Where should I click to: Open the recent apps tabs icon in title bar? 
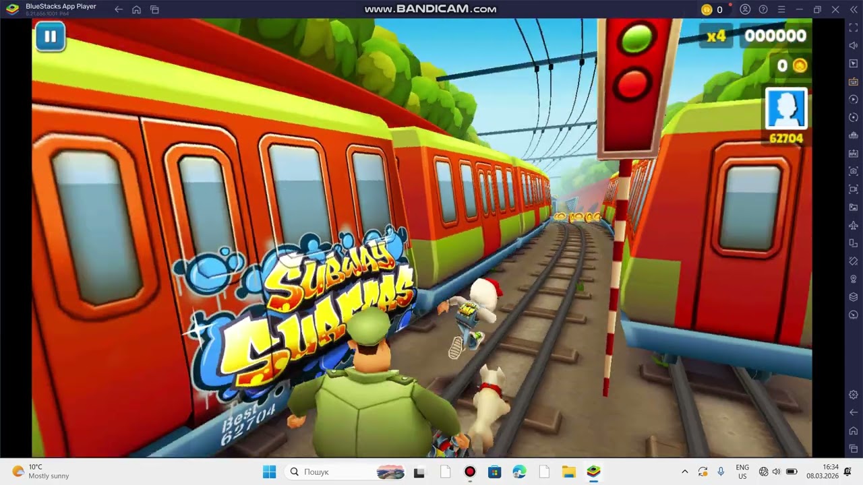click(154, 9)
